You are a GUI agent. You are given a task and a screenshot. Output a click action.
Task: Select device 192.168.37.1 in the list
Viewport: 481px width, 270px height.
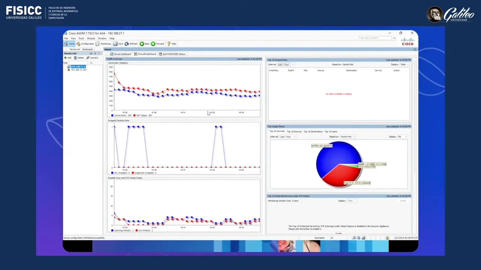coord(78,67)
